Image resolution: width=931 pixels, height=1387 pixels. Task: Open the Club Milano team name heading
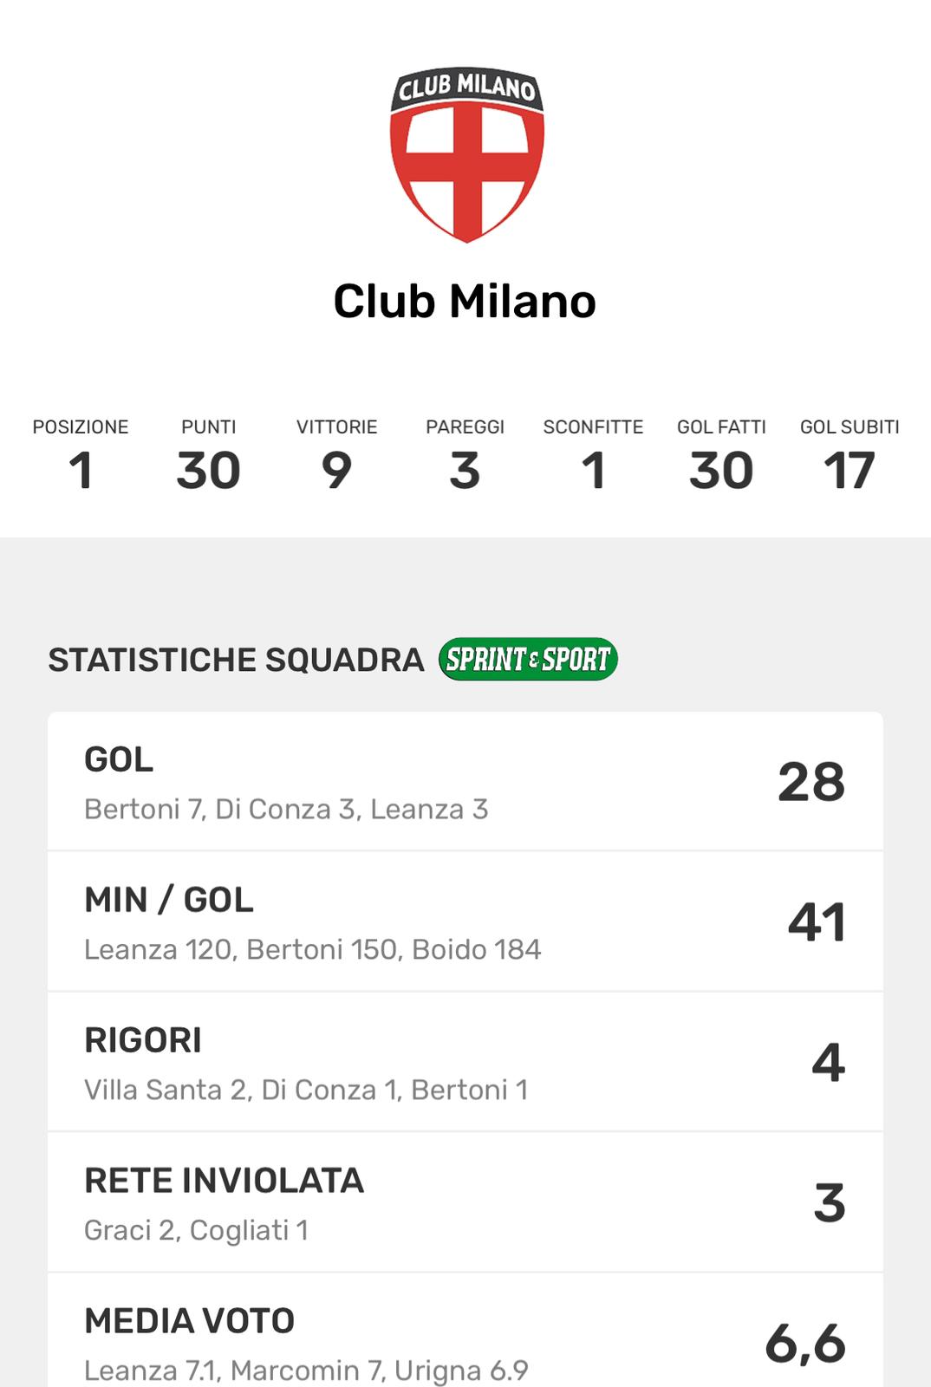[465, 302]
